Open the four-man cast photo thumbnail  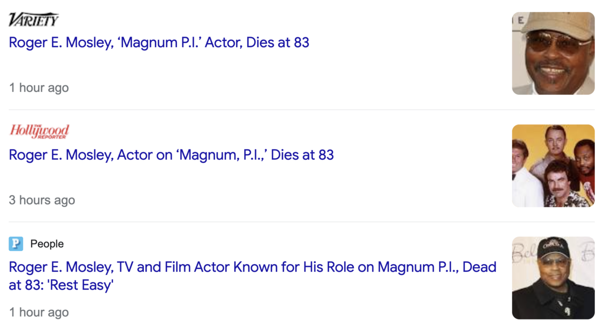click(553, 166)
